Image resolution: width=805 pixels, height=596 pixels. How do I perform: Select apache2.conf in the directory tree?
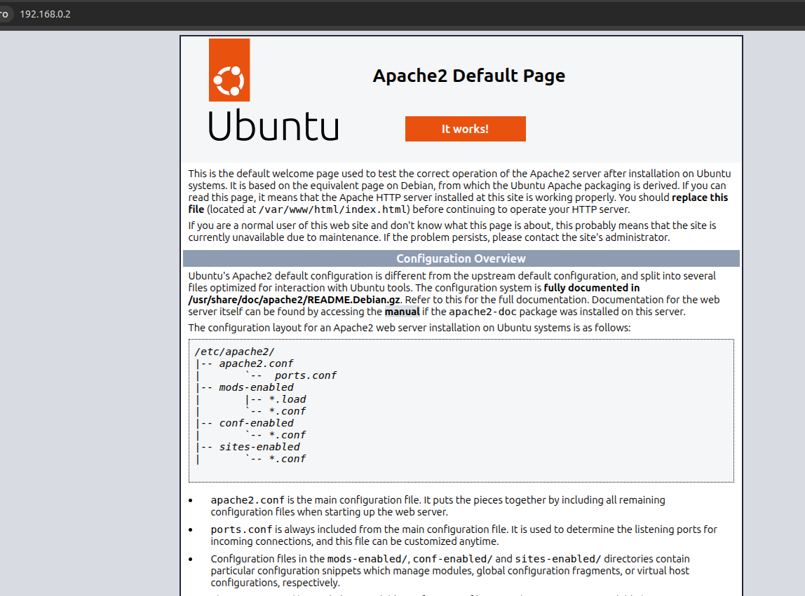pos(256,363)
